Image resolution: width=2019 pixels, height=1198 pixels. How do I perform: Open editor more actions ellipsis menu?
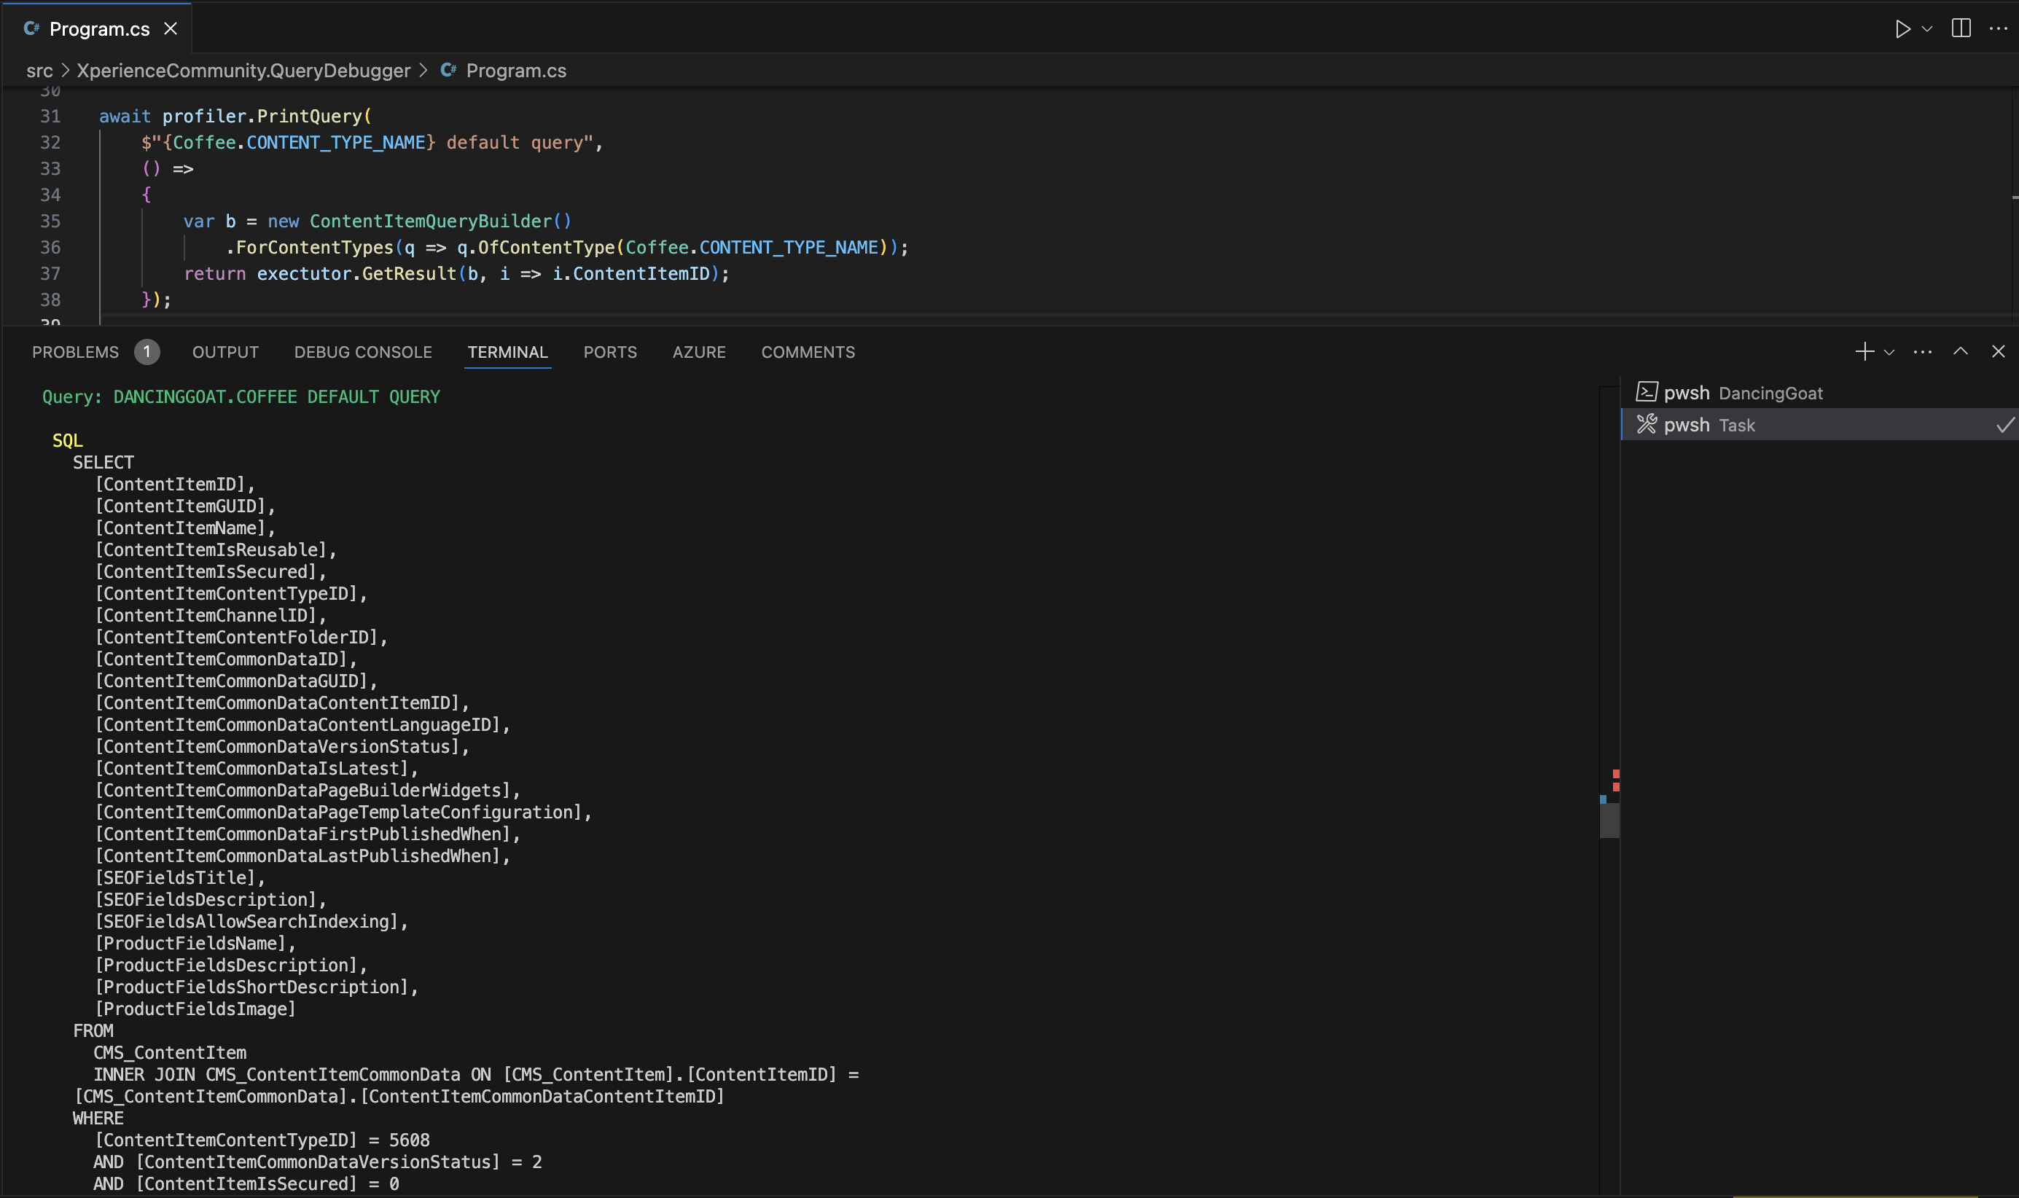pyautogui.click(x=1998, y=29)
